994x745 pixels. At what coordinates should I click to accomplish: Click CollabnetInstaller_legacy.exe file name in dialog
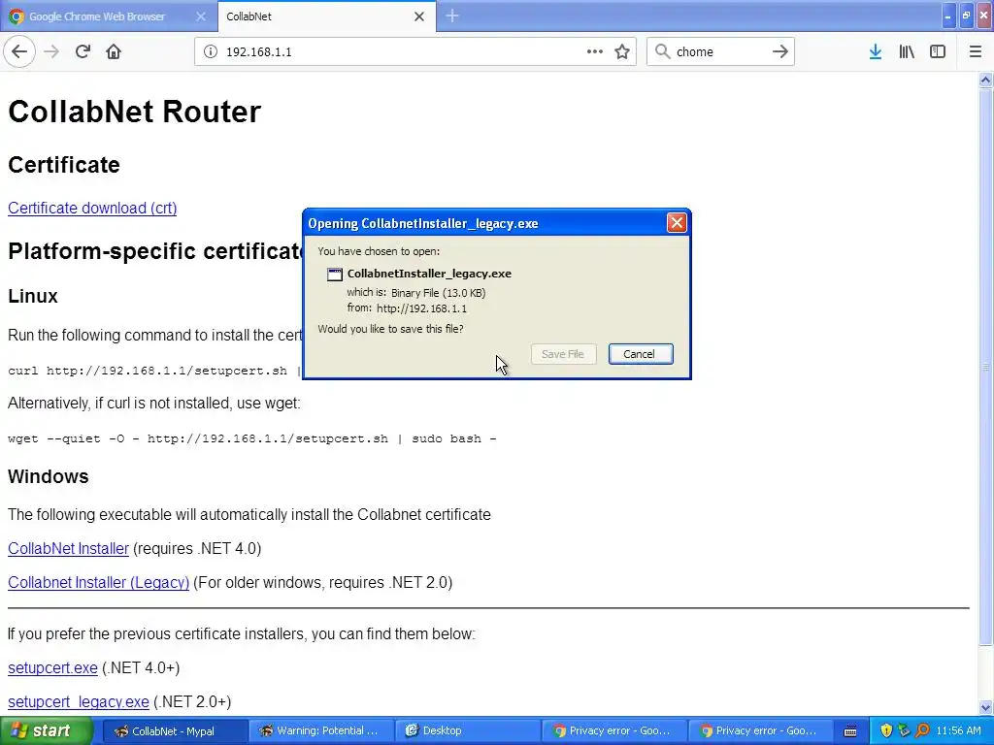click(x=429, y=274)
